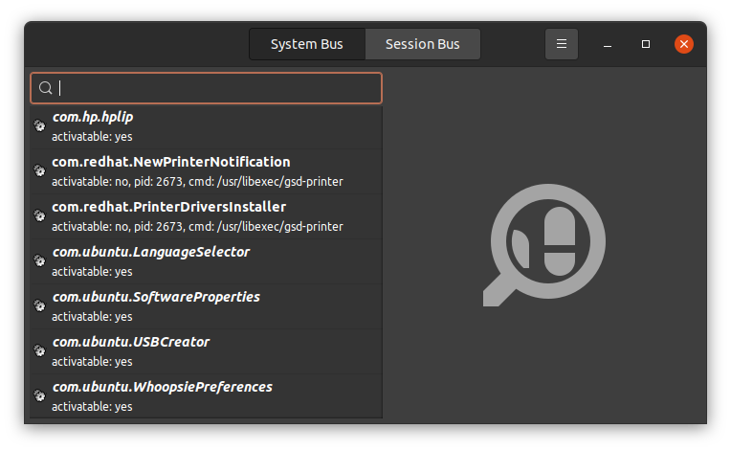
Task: Click the gear icon beside com.ubuntu.SoftwareProperties
Action: [x=39, y=306]
